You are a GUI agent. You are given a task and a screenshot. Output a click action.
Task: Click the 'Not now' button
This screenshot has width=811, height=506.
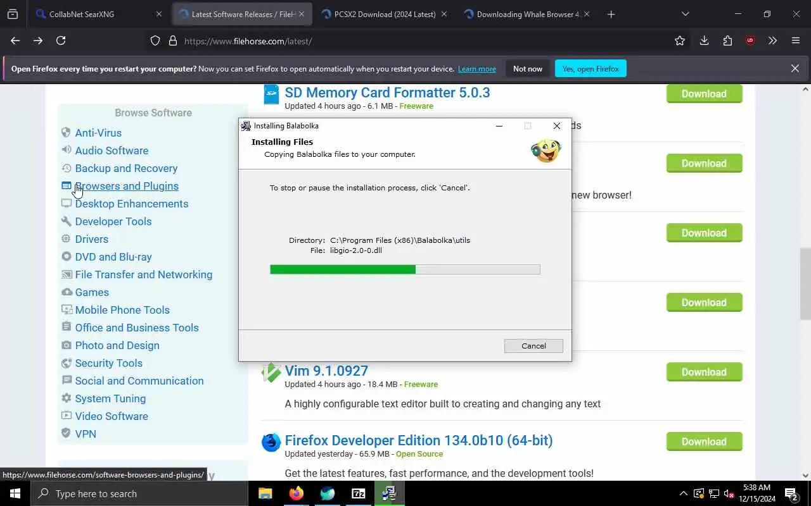pyautogui.click(x=528, y=68)
